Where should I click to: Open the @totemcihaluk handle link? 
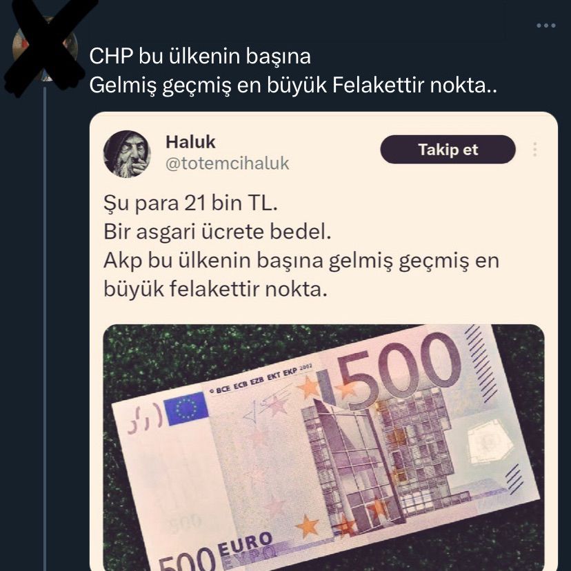click(x=228, y=163)
